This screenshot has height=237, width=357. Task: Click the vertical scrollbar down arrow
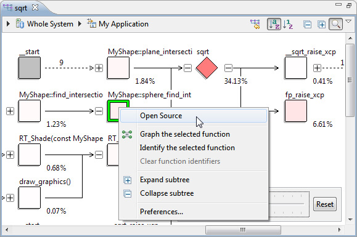click(350, 220)
